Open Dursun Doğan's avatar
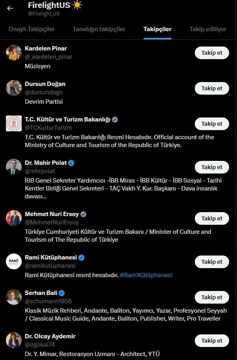Viewport: 237px width, 360px height. 14,88
